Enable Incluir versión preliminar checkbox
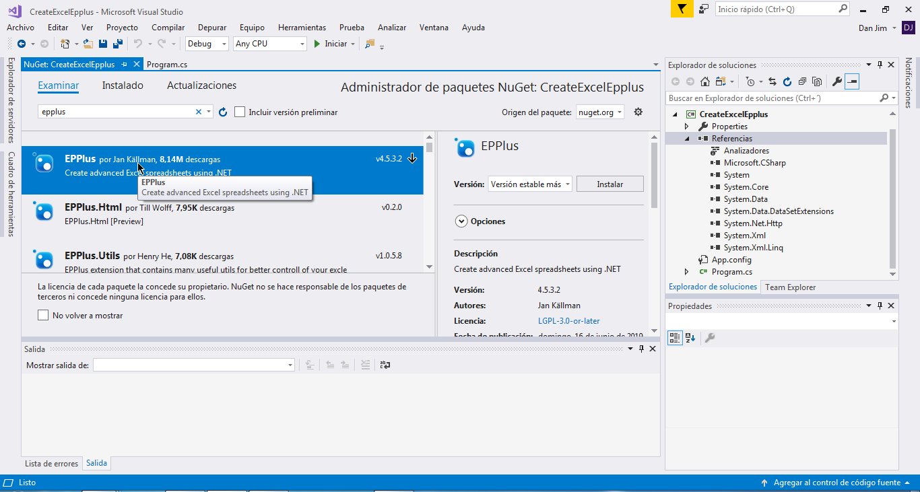 pyautogui.click(x=240, y=112)
